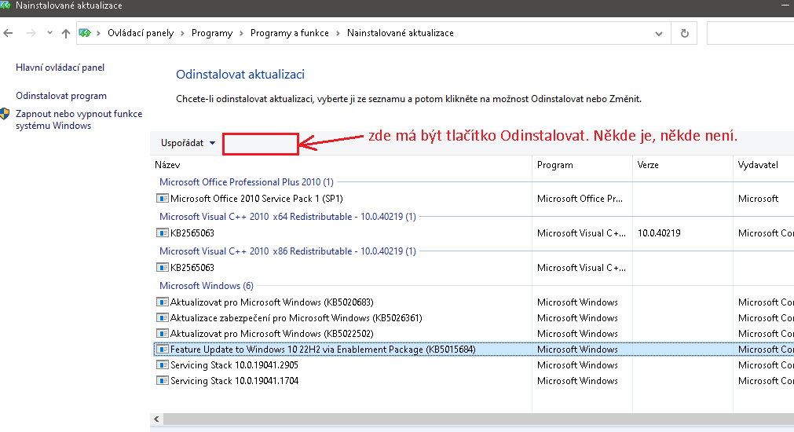Click the Control Panel icon in address bar
The height and width of the screenshot is (432, 794).
(85, 33)
